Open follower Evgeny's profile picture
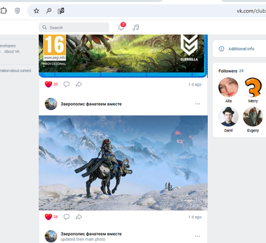266x243 pixels. 253,116
